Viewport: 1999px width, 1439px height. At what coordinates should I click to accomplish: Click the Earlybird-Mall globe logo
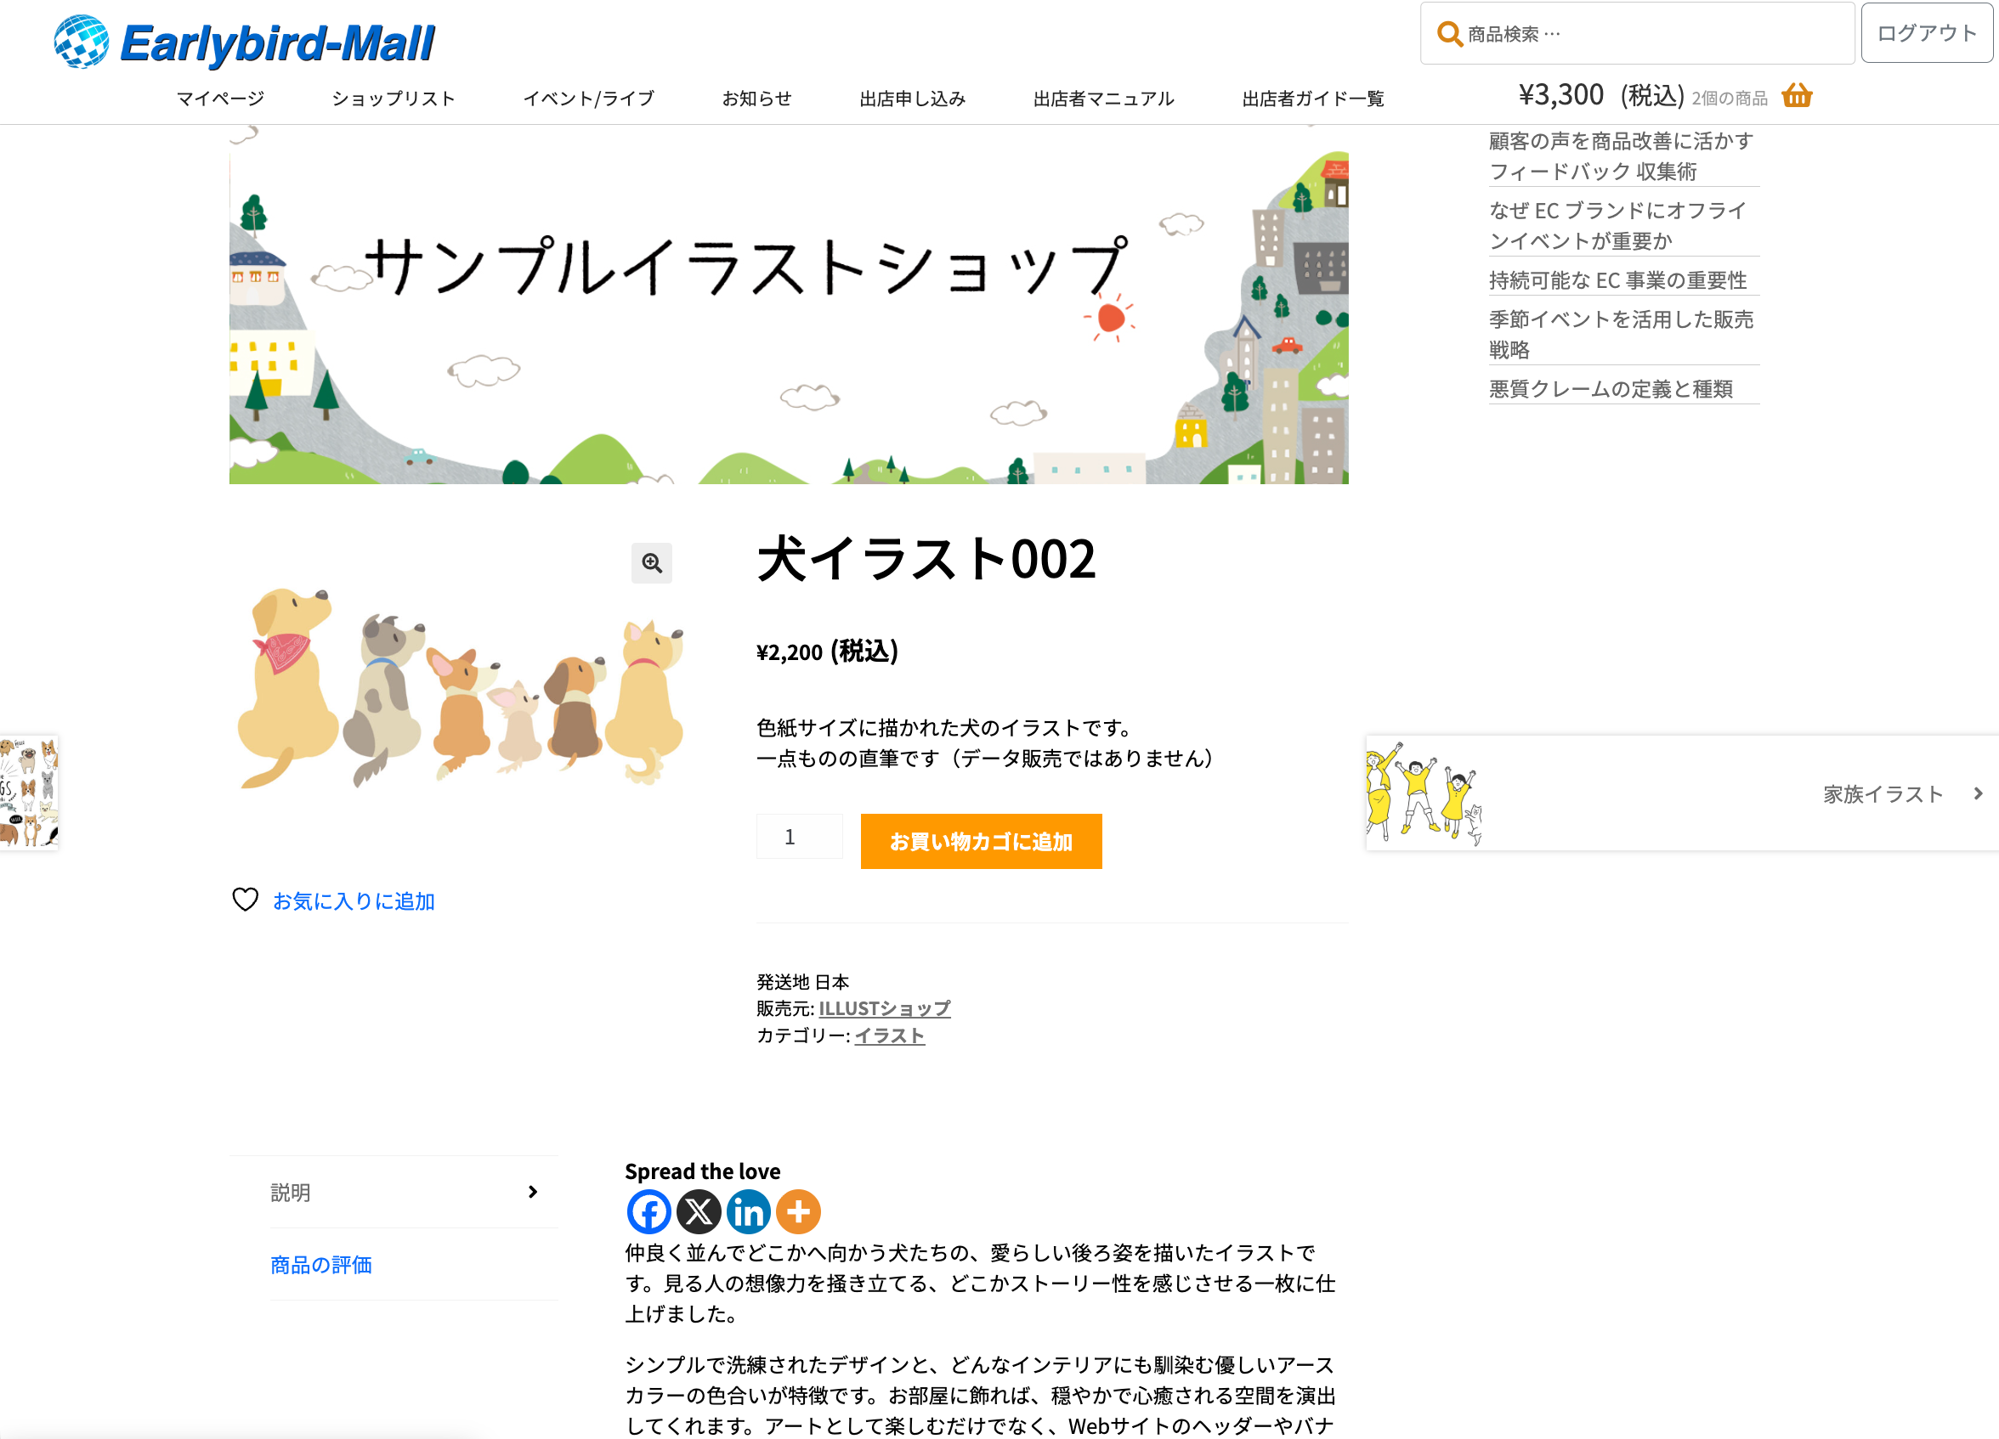coord(82,42)
